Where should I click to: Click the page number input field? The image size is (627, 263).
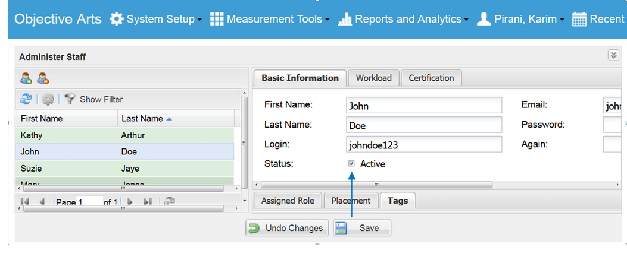click(90, 202)
